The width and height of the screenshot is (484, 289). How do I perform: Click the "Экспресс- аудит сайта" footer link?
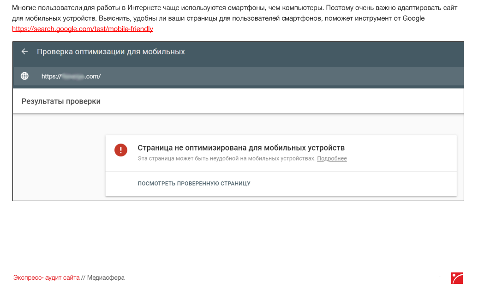pos(46,278)
